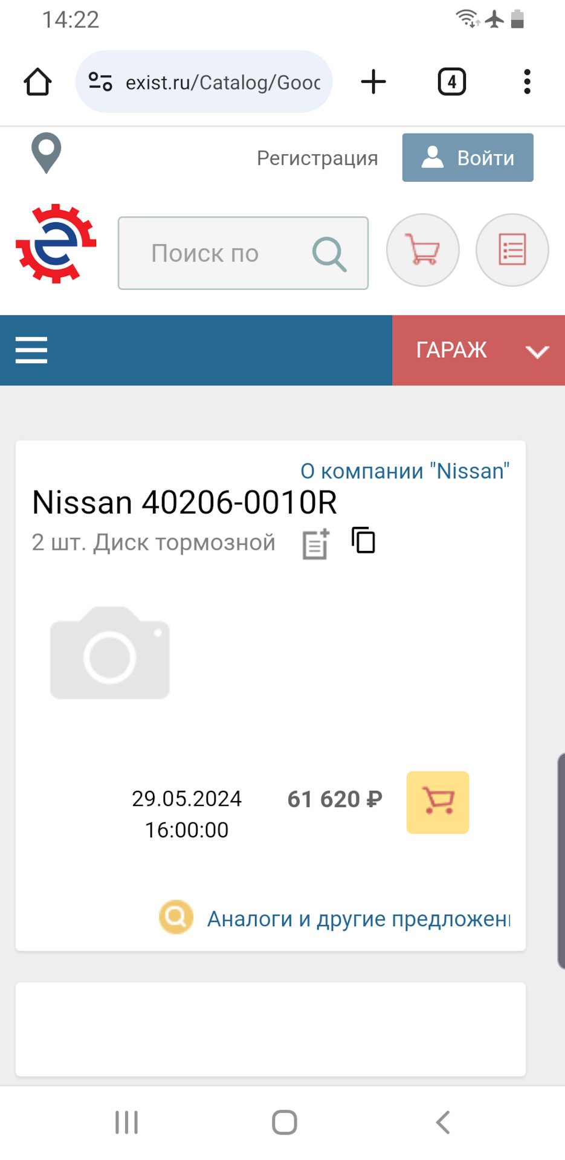This screenshot has height=1160, width=565.
Task: Grab the page scrollbar handle
Action: 561,861
